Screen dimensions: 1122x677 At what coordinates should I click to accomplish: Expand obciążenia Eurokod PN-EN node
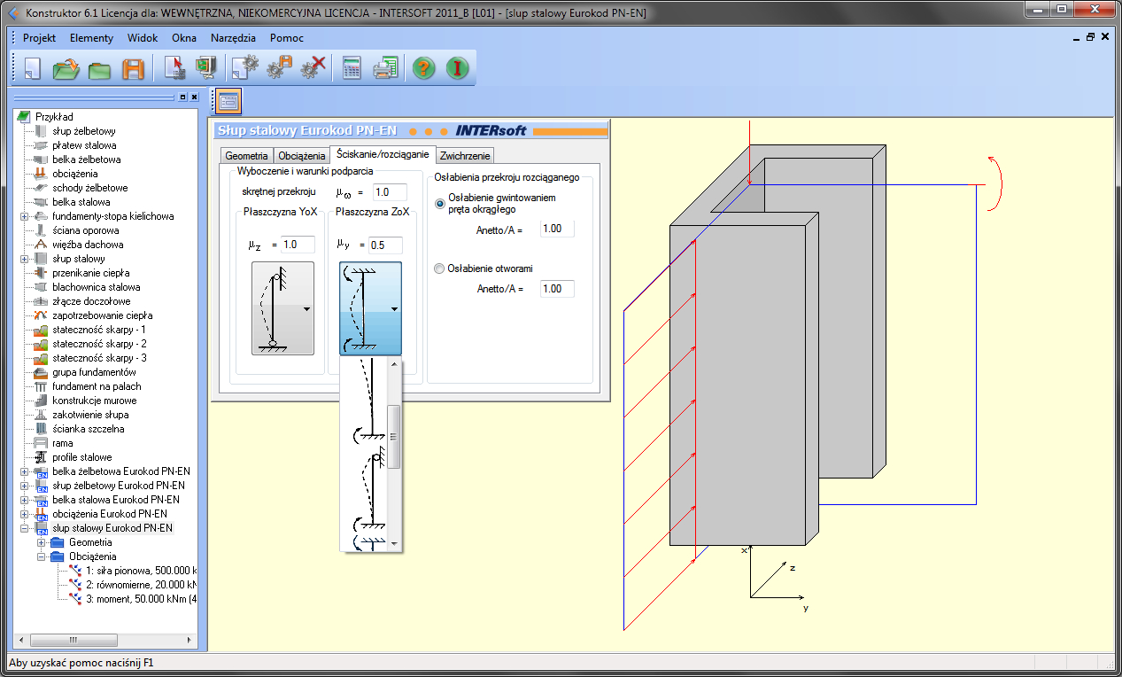(24, 514)
